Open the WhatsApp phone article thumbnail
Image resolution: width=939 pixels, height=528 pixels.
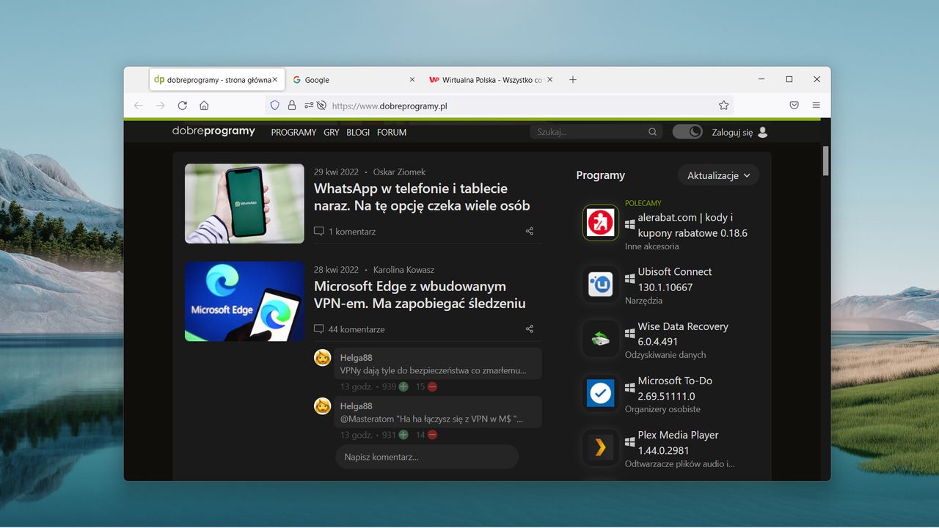tap(244, 204)
